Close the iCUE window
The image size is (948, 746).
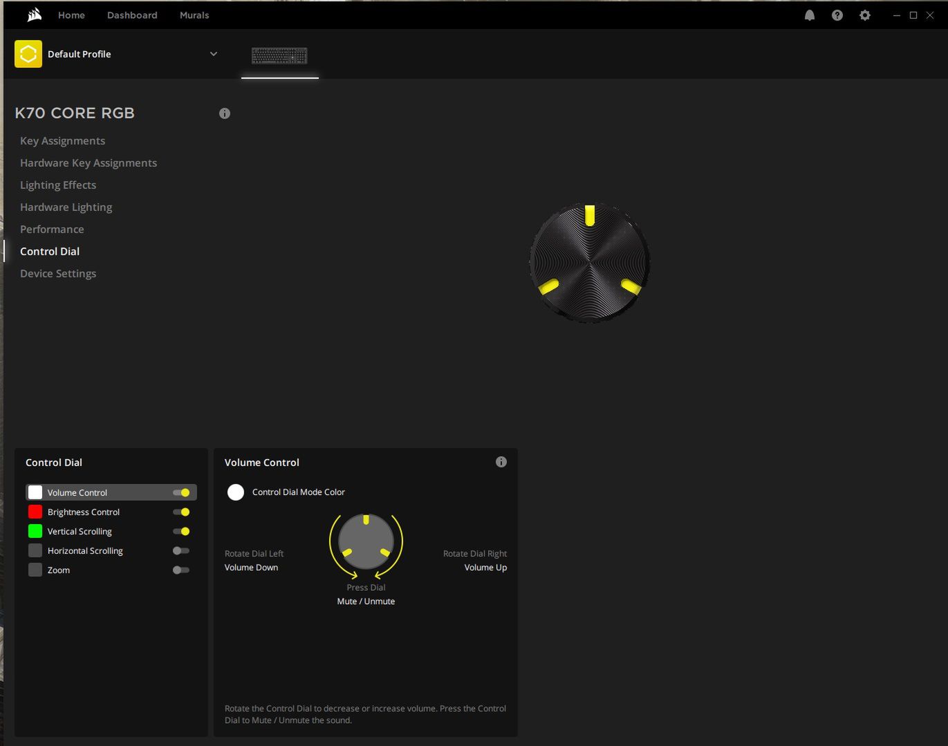tap(930, 15)
